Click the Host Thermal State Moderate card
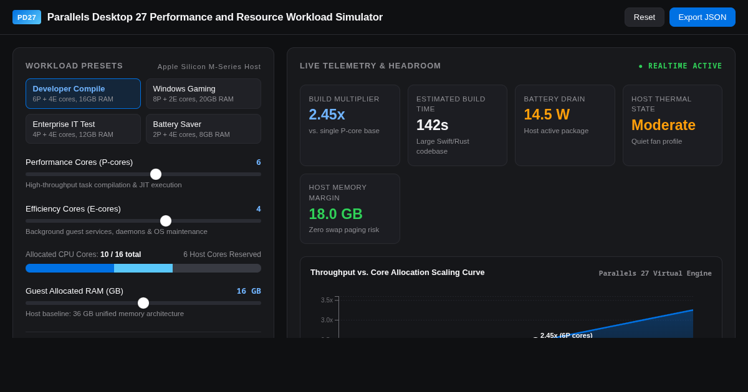 [x=673, y=125]
